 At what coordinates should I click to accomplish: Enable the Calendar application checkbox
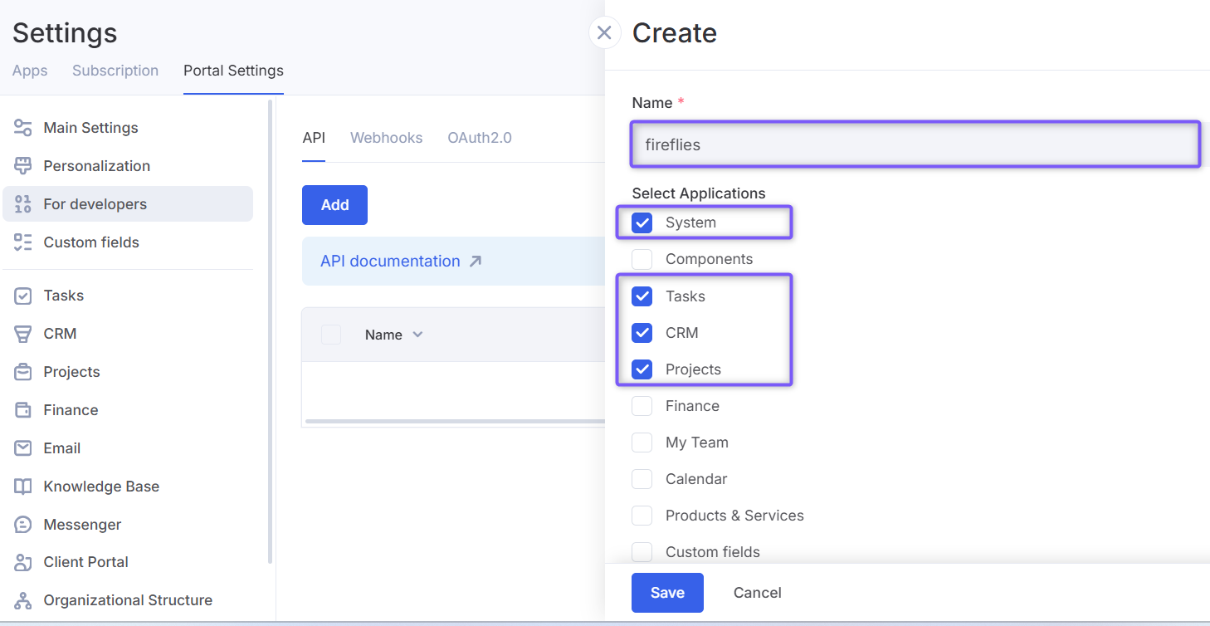[x=642, y=479]
